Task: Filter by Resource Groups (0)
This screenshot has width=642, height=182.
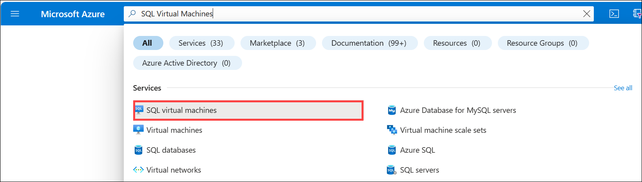Action: (x=543, y=43)
